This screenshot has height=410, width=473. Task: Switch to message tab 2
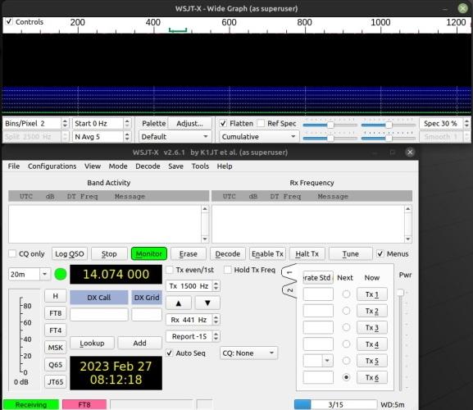tap(289, 290)
